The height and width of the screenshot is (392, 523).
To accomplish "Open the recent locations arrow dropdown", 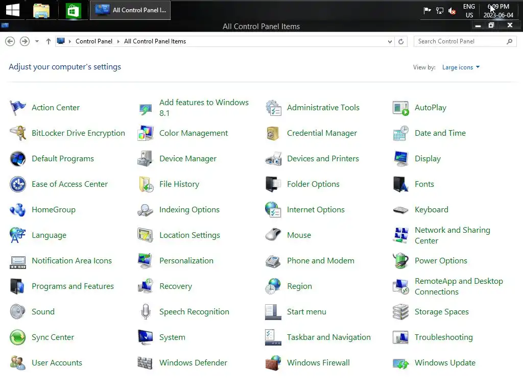I will click(x=37, y=41).
